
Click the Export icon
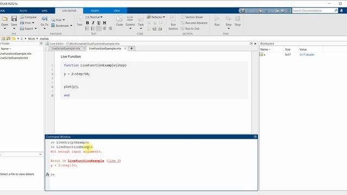point(22,29)
